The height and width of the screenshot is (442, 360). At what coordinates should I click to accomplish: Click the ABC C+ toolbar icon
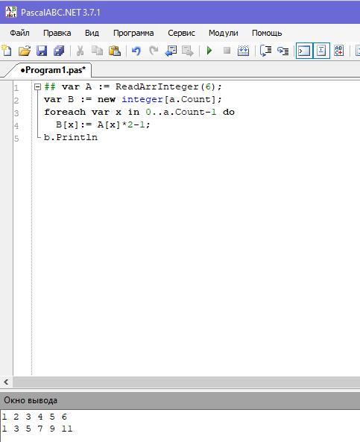(339, 51)
